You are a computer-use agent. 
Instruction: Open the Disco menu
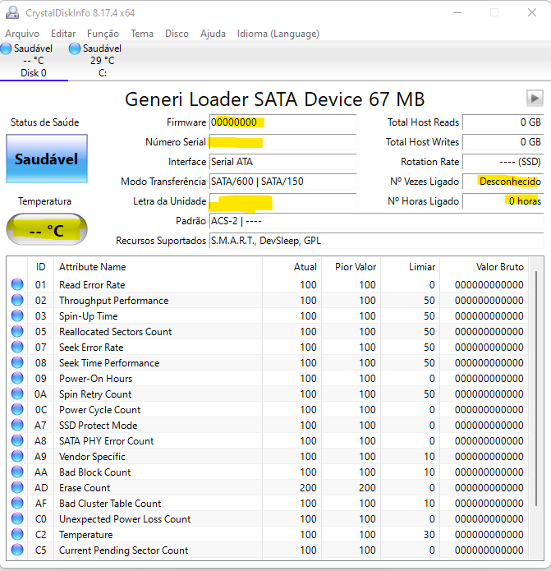point(177,34)
